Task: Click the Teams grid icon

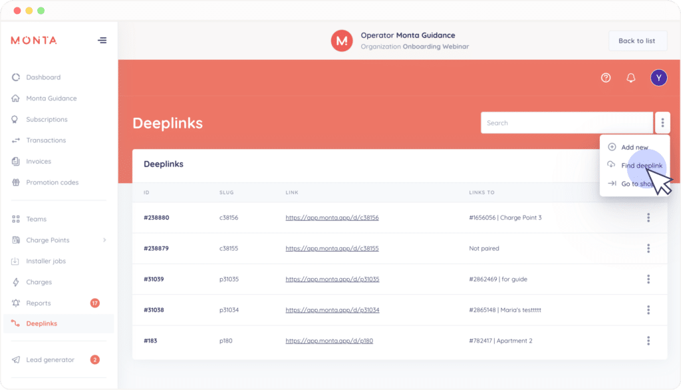Action: click(x=16, y=219)
